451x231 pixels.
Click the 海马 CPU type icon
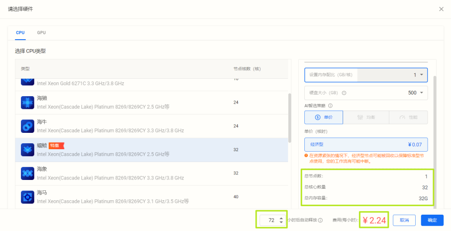(28, 197)
